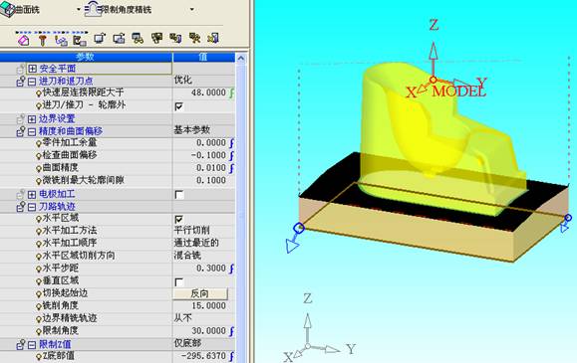
Task: Click the monitor icon with arrow
Action: point(100,39)
